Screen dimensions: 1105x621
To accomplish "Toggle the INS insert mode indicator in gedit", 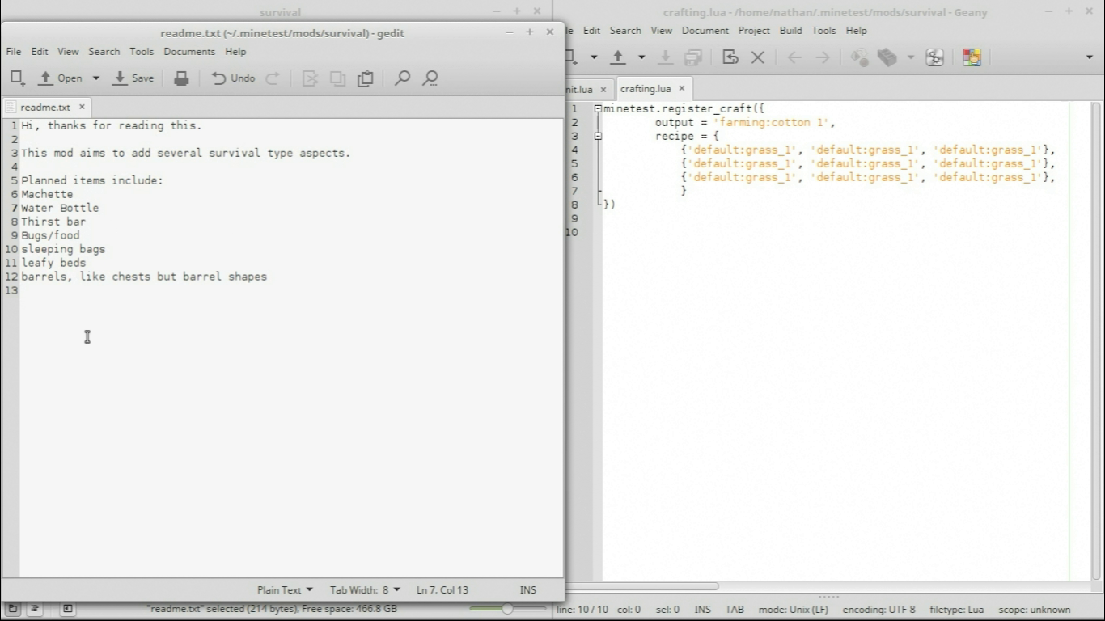I will point(527,590).
